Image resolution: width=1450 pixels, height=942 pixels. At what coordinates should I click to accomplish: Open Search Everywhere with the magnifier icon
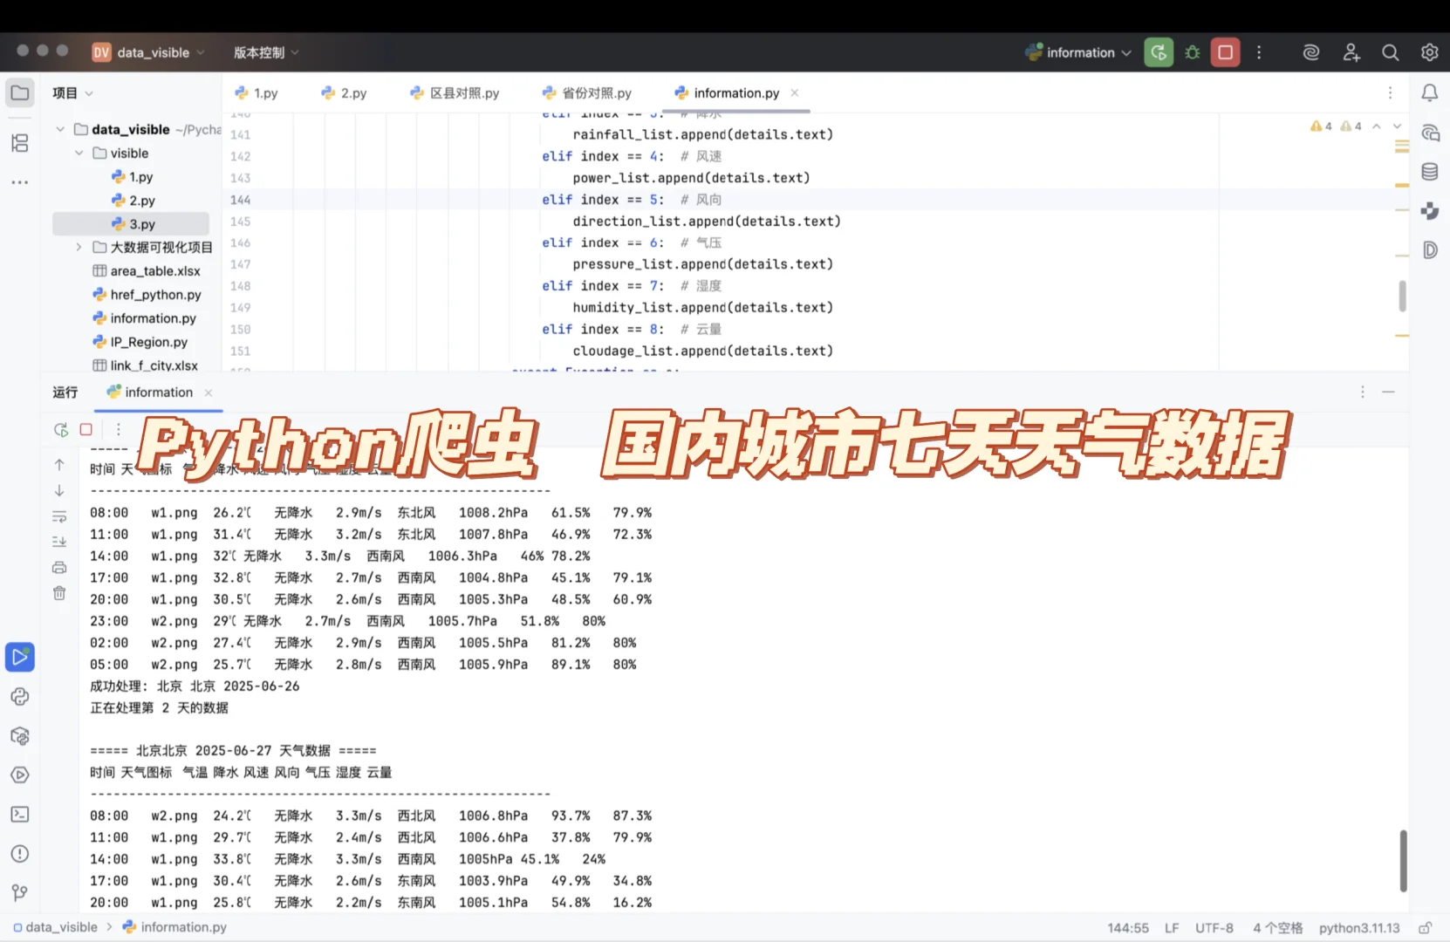pos(1391,52)
